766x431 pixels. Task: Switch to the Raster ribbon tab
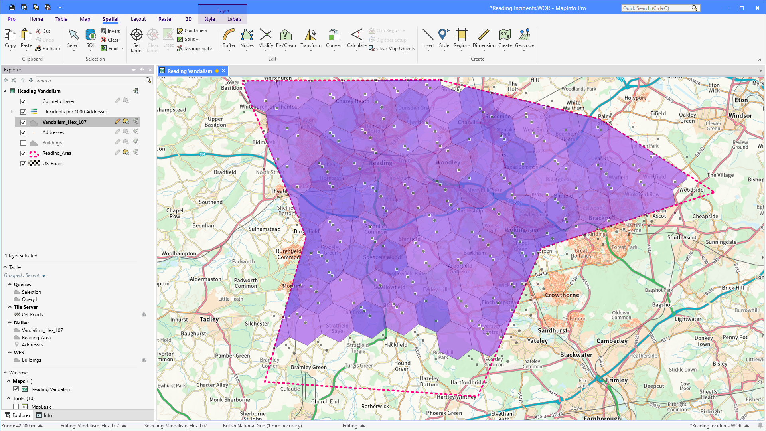point(166,19)
